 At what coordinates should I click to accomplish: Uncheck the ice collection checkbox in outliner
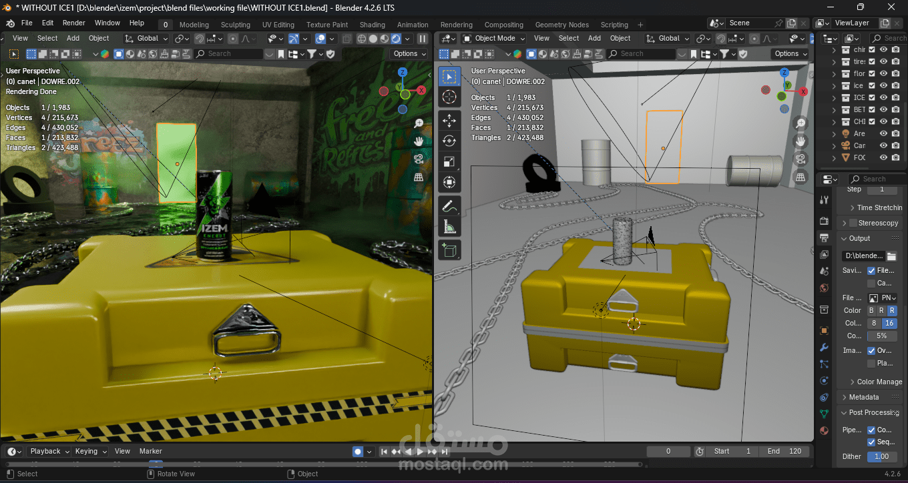point(871,85)
